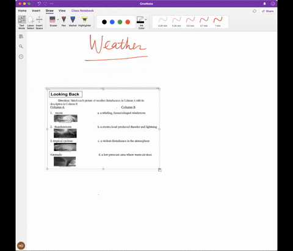Click the right-middle image selection handle
Image resolution: width=293 pixels, height=251 pixels.
point(159,129)
